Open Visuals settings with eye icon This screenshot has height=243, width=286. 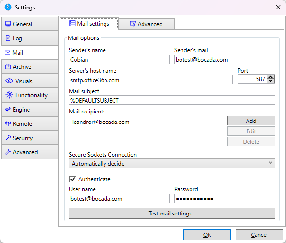[x=29, y=81]
